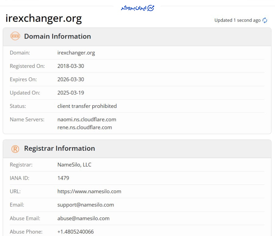Screen dimensions: 275x236
Task: Click the status client transfer prohibited
Action: [x=87, y=106]
